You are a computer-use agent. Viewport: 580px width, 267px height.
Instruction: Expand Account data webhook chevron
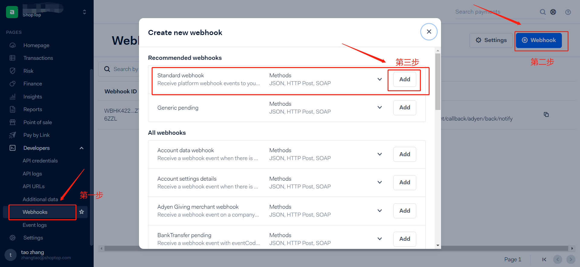point(380,154)
